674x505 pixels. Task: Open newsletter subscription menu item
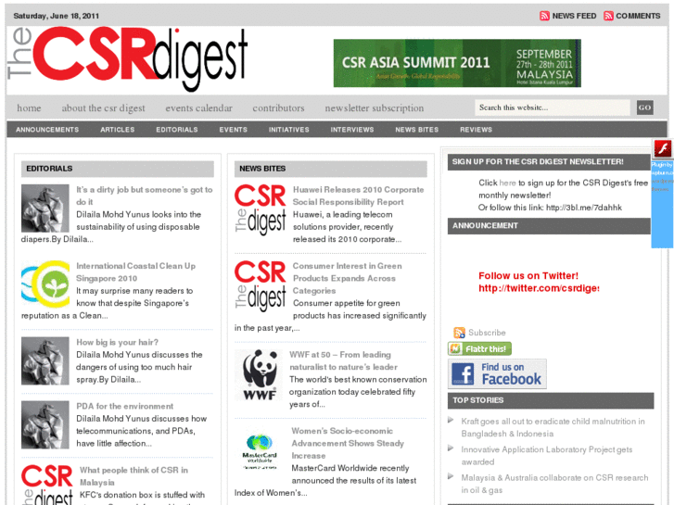tap(375, 107)
